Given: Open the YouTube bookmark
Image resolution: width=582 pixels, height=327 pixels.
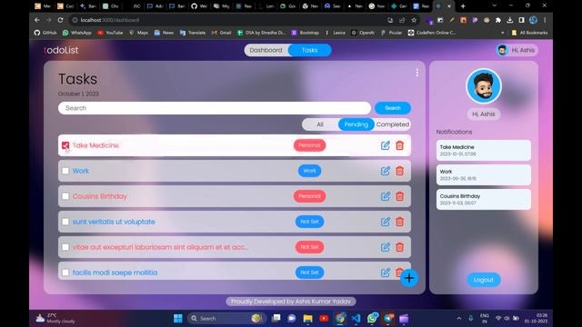Looking at the screenshot, I should [x=110, y=33].
